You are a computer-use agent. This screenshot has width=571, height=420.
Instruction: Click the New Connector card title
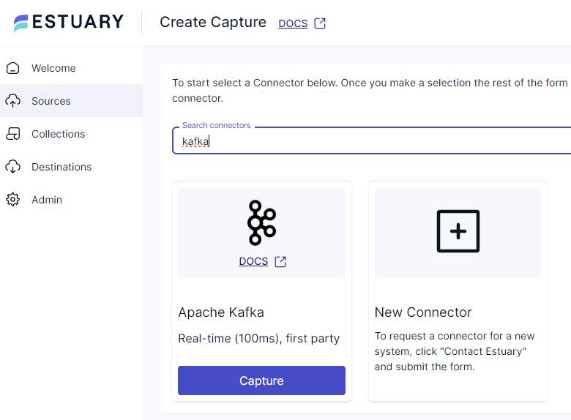(423, 312)
